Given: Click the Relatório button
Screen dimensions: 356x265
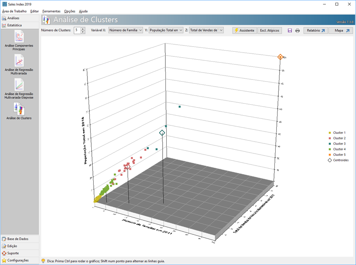Looking at the screenshot, I should [x=316, y=31].
